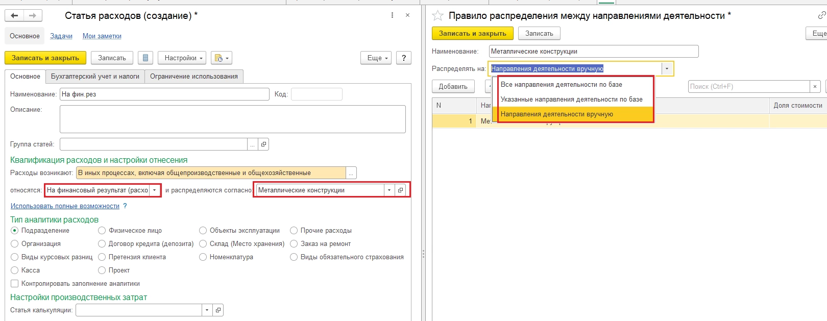Click Записать и закрыть in rule window
This screenshot has width=827, height=321.
click(x=473, y=34)
